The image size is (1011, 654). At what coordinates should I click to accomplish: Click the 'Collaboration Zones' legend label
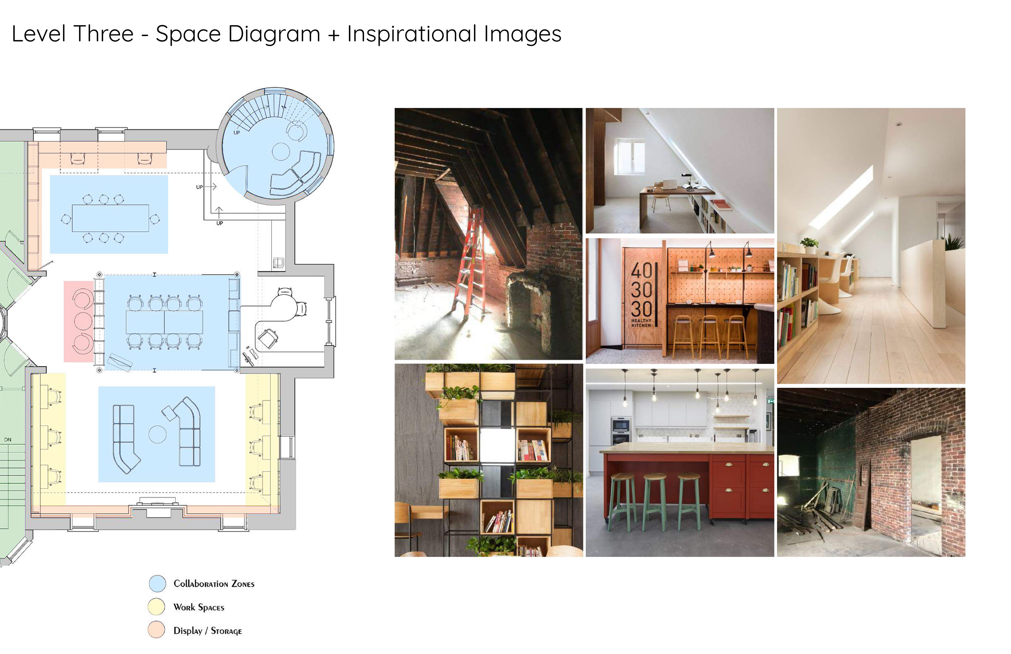(214, 584)
